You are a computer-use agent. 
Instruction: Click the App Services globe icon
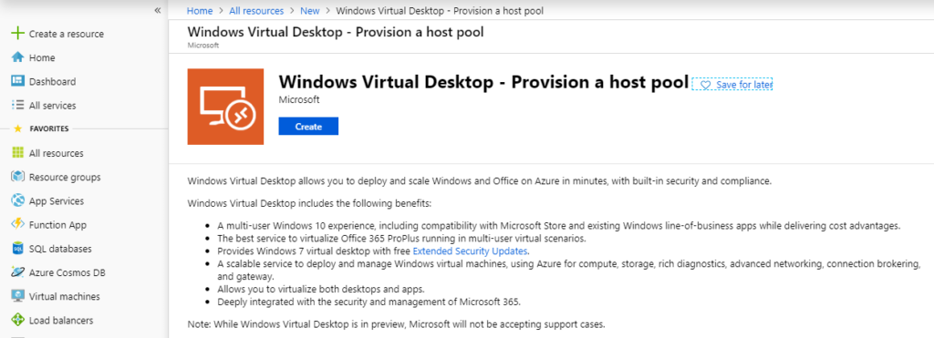coord(18,200)
